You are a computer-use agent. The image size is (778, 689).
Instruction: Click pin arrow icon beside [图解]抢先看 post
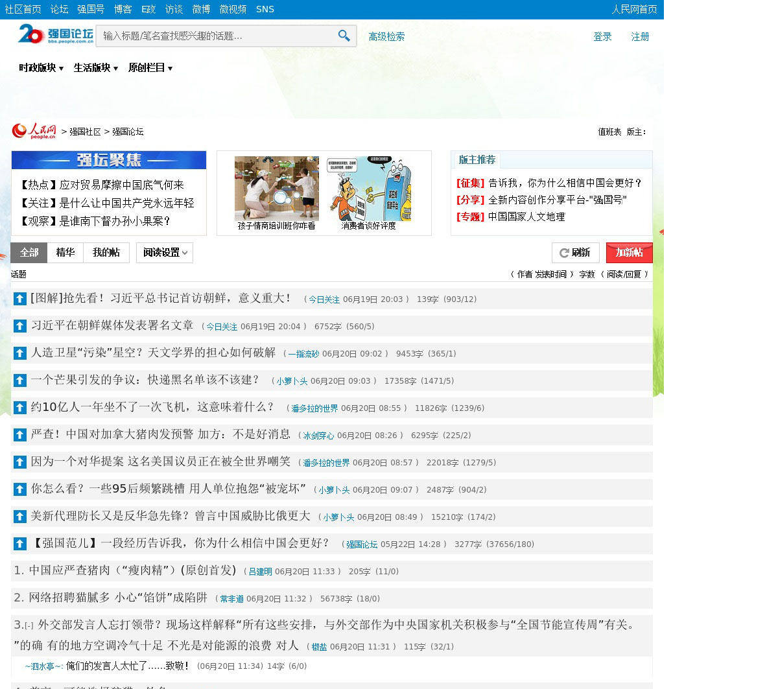pyautogui.click(x=20, y=299)
